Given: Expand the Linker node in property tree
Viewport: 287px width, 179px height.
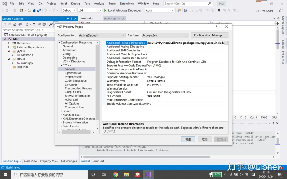Looking at the screenshot, I should pyautogui.click(x=61, y=111).
